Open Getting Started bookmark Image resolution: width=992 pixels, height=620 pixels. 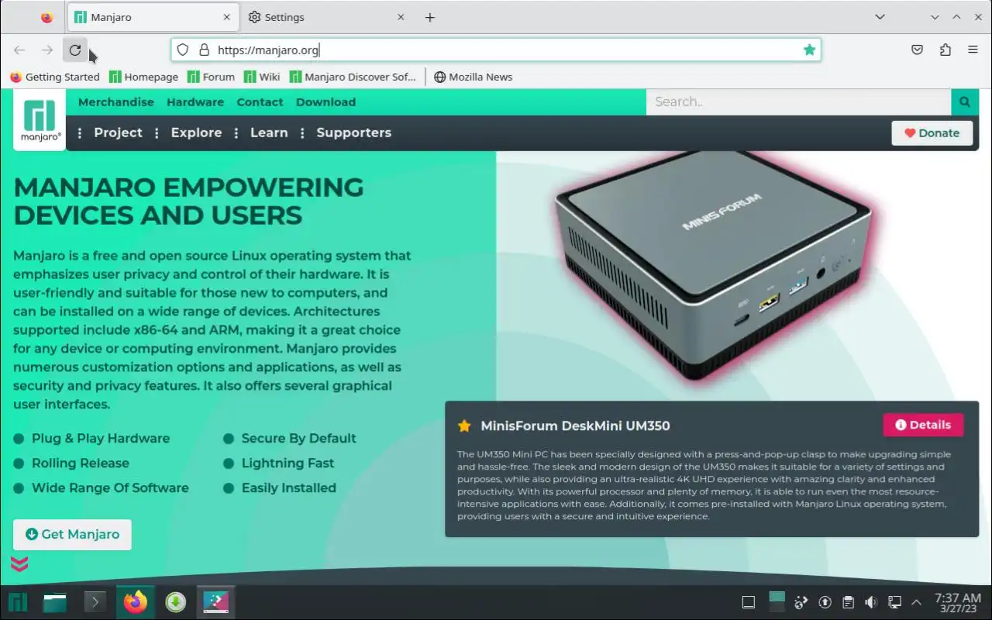coord(54,77)
